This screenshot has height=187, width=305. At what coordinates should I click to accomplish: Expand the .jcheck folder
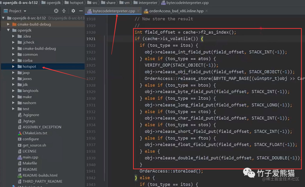click(x=13, y=42)
